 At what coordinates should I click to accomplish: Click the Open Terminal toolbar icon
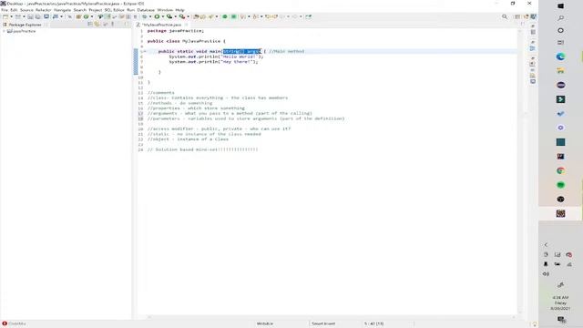pos(46,16)
